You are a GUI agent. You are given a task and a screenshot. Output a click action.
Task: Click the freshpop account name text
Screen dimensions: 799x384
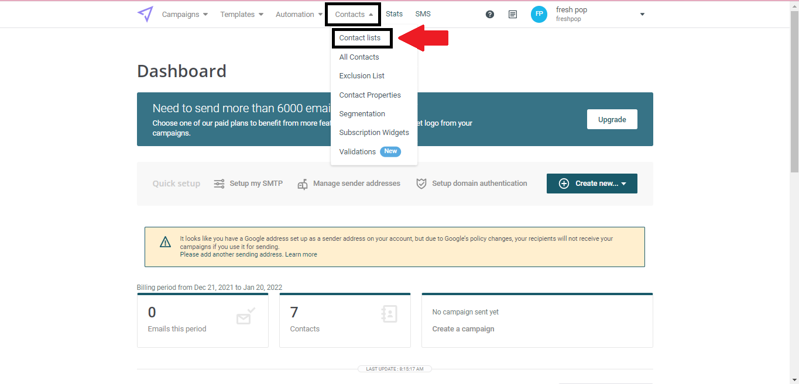click(x=568, y=19)
